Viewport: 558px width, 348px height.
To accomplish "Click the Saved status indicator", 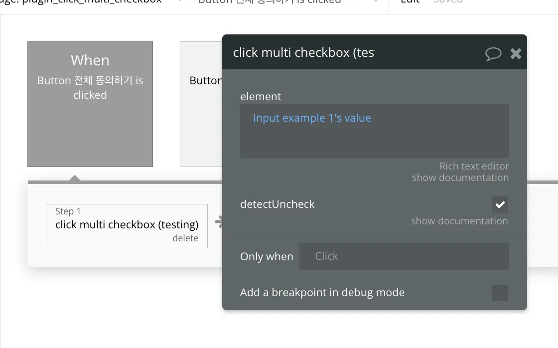I will [x=447, y=2].
